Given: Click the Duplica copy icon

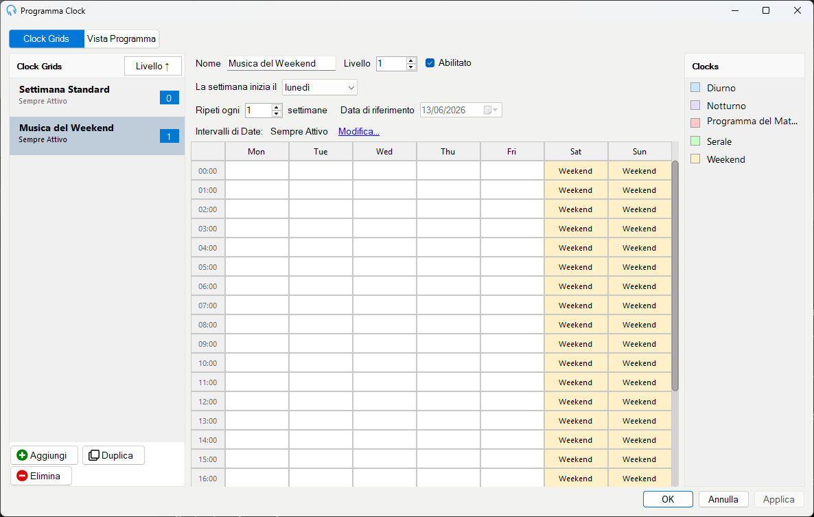Looking at the screenshot, I should (93, 455).
